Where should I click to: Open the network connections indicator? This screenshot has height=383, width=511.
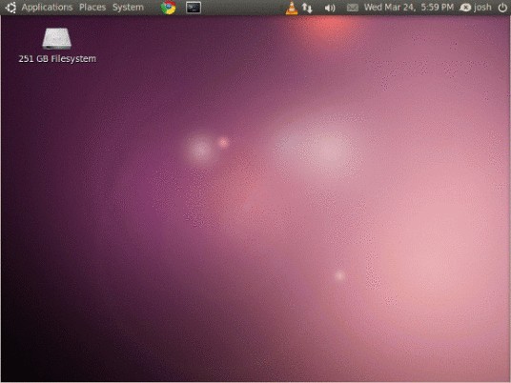point(307,8)
